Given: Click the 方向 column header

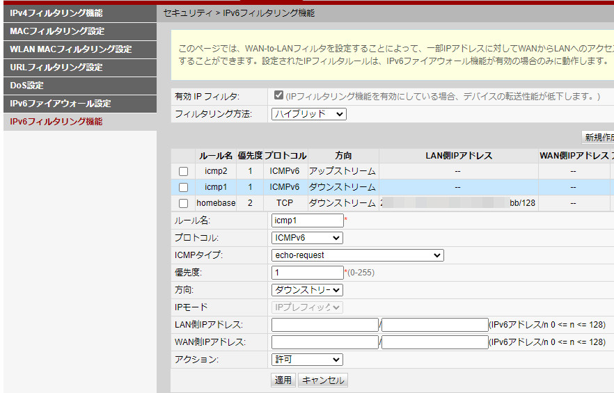Looking at the screenshot, I should tap(343, 156).
